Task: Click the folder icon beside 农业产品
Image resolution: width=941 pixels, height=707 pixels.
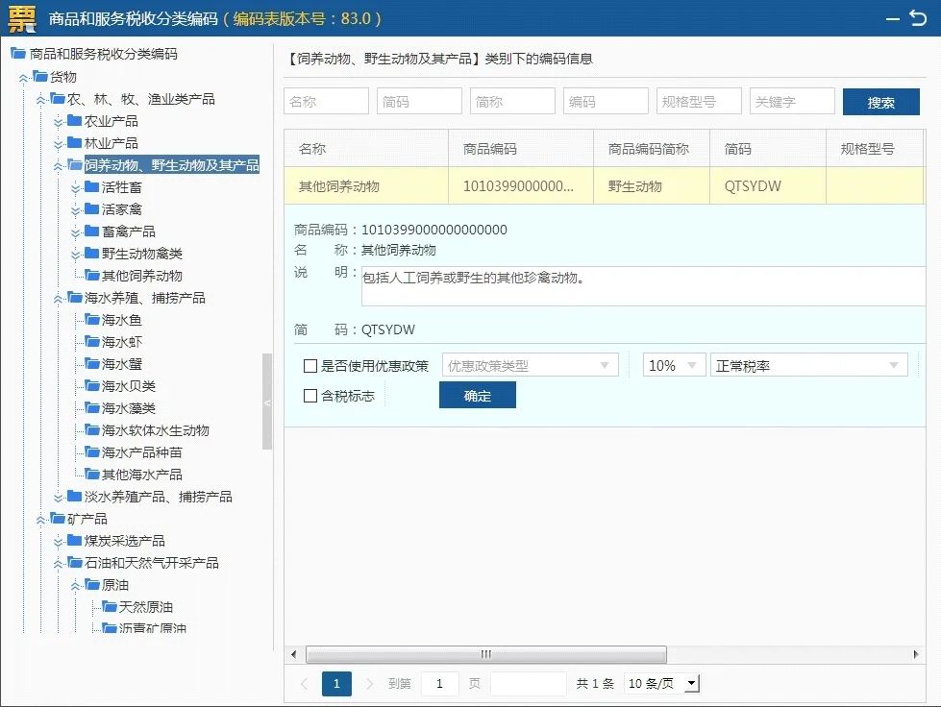Action: [x=74, y=120]
